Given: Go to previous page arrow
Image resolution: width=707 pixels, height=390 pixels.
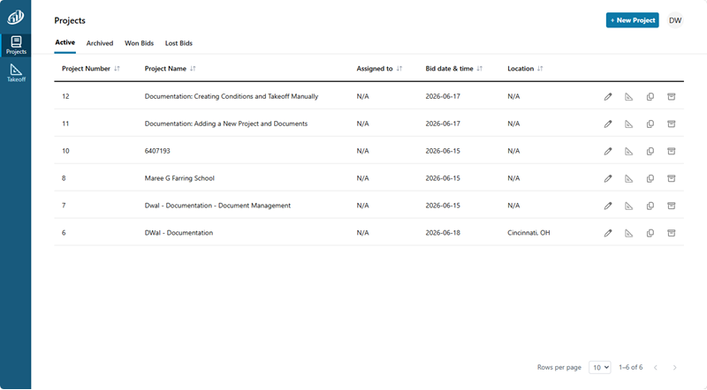Looking at the screenshot, I should click(x=656, y=367).
